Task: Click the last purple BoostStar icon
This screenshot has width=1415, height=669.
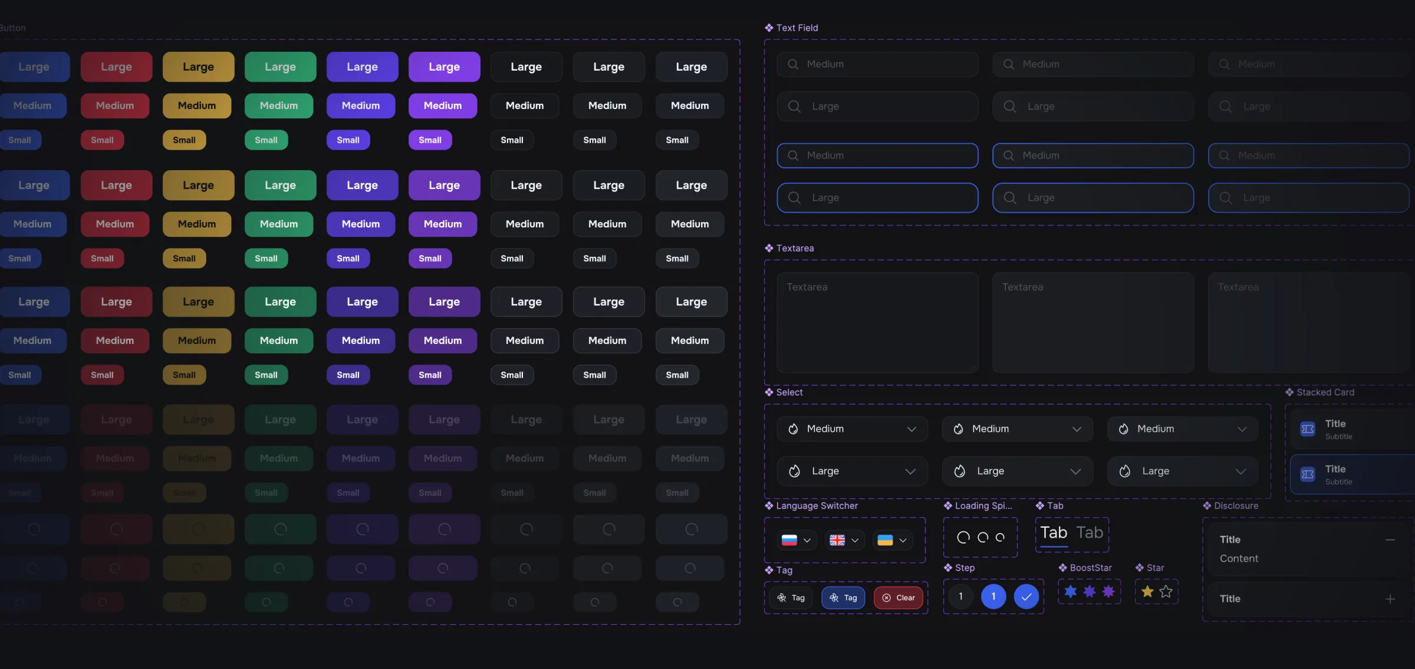Action: [1108, 591]
